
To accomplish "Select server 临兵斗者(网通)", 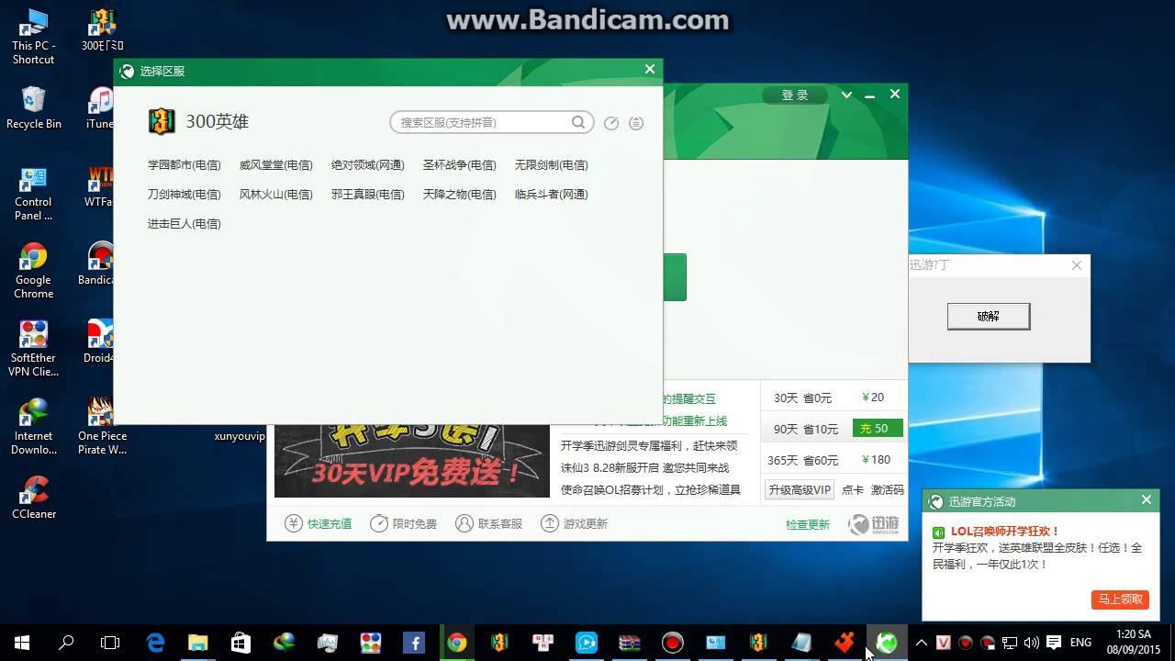I will (x=552, y=195).
